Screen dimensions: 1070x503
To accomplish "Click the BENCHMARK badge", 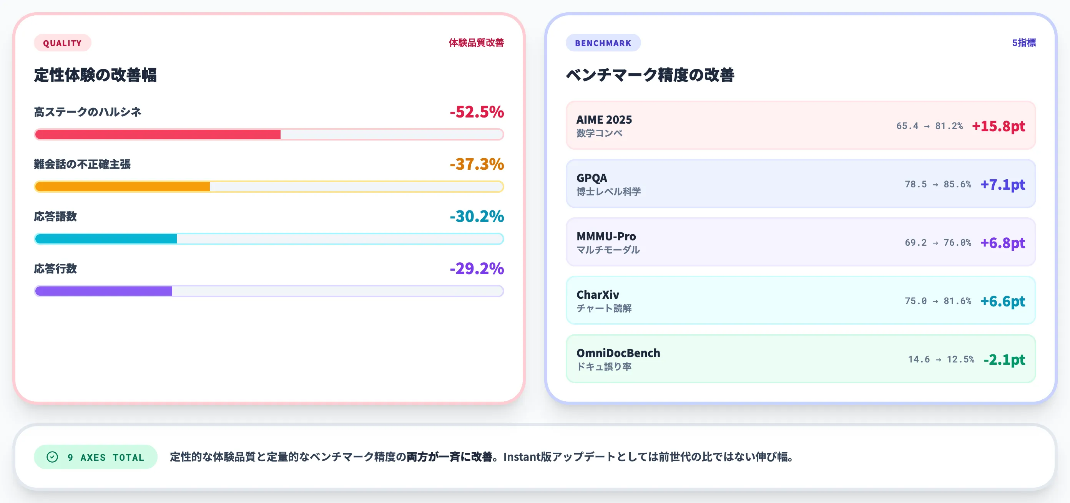I will coord(603,43).
